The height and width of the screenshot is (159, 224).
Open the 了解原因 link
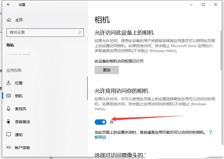pyautogui.click(x=100, y=137)
